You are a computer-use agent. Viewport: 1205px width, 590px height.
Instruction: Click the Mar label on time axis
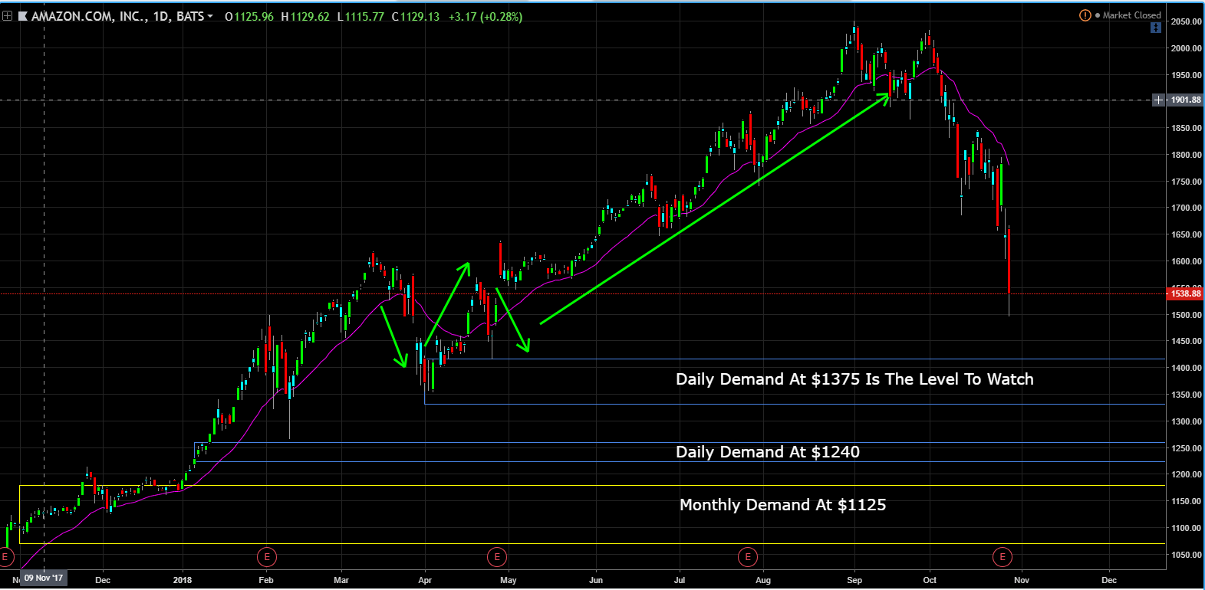pyautogui.click(x=341, y=580)
